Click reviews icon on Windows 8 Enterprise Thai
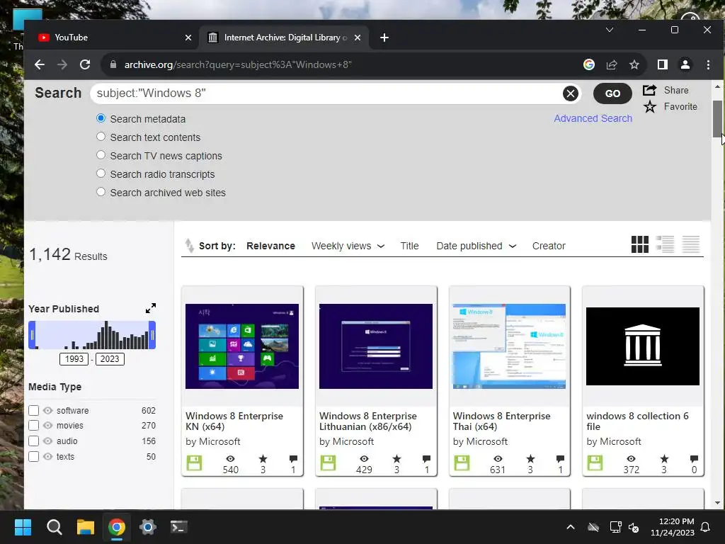The width and height of the screenshot is (725, 544). point(561,459)
